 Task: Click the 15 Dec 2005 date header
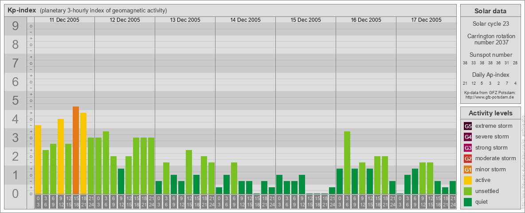(x=306, y=20)
